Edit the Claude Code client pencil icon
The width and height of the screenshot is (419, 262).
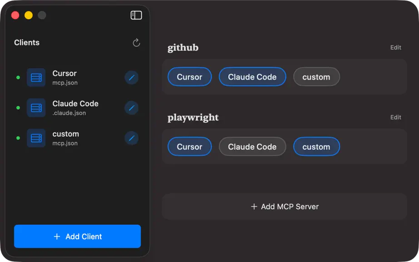131,108
